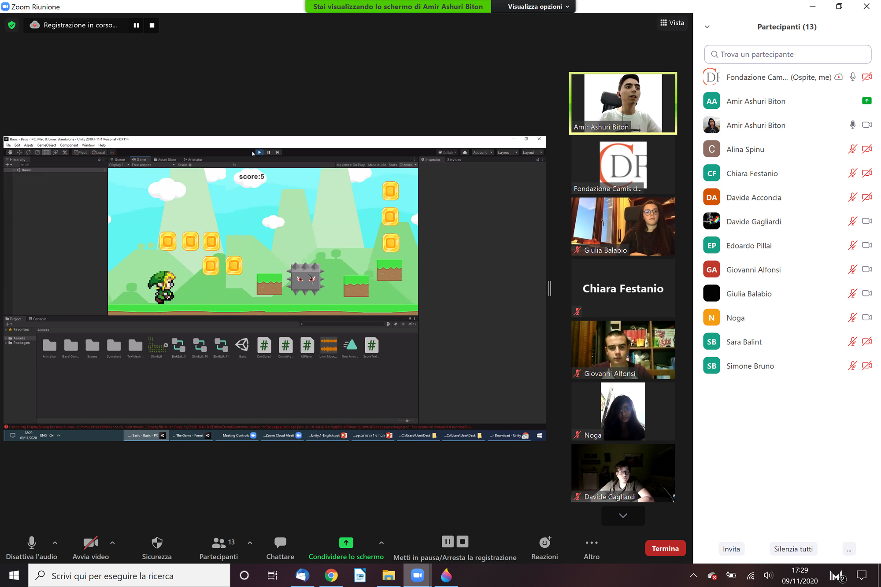
Task: Switch to Unity Asset Store tab
Action: [165, 159]
